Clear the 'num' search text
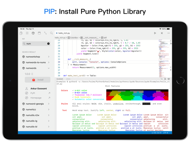 [x=48, y=44]
